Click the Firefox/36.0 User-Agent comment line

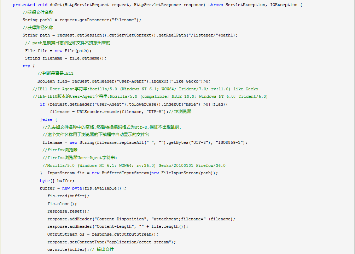pyautogui.click(x=134, y=165)
